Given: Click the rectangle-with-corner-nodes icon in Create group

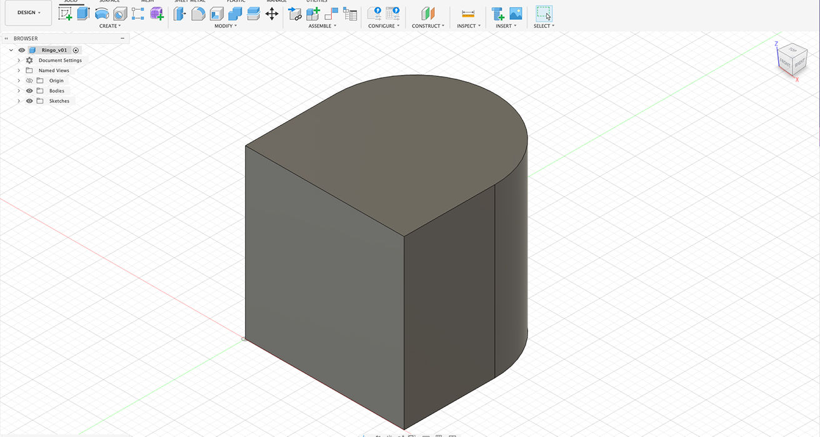Looking at the screenshot, I should (138, 13).
